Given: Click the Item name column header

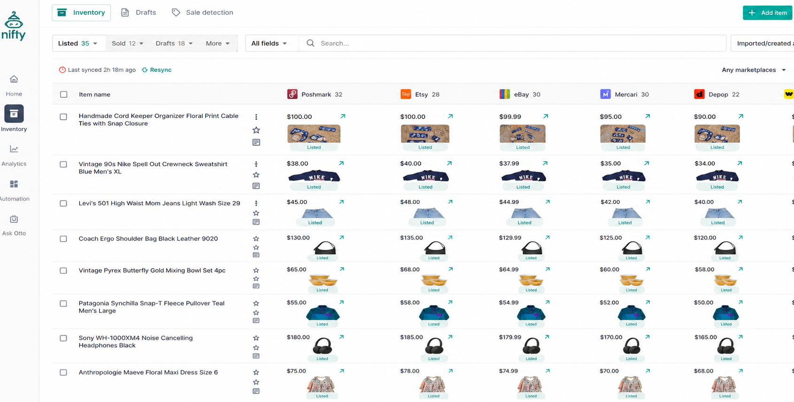Looking at the screenshot, I should click(94, 94).
